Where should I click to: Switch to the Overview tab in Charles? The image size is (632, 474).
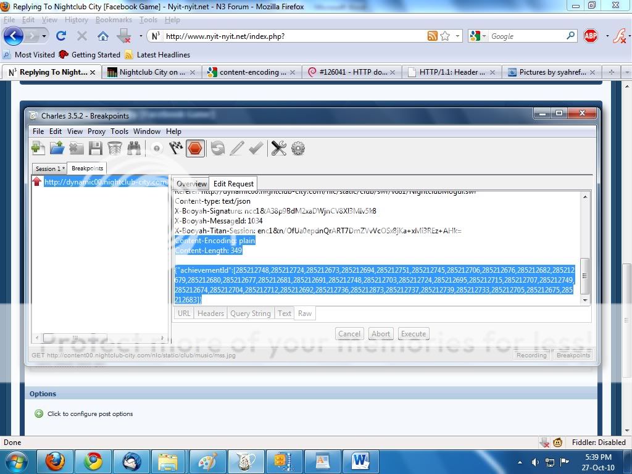pyautogui.click(x=191, y=184)
